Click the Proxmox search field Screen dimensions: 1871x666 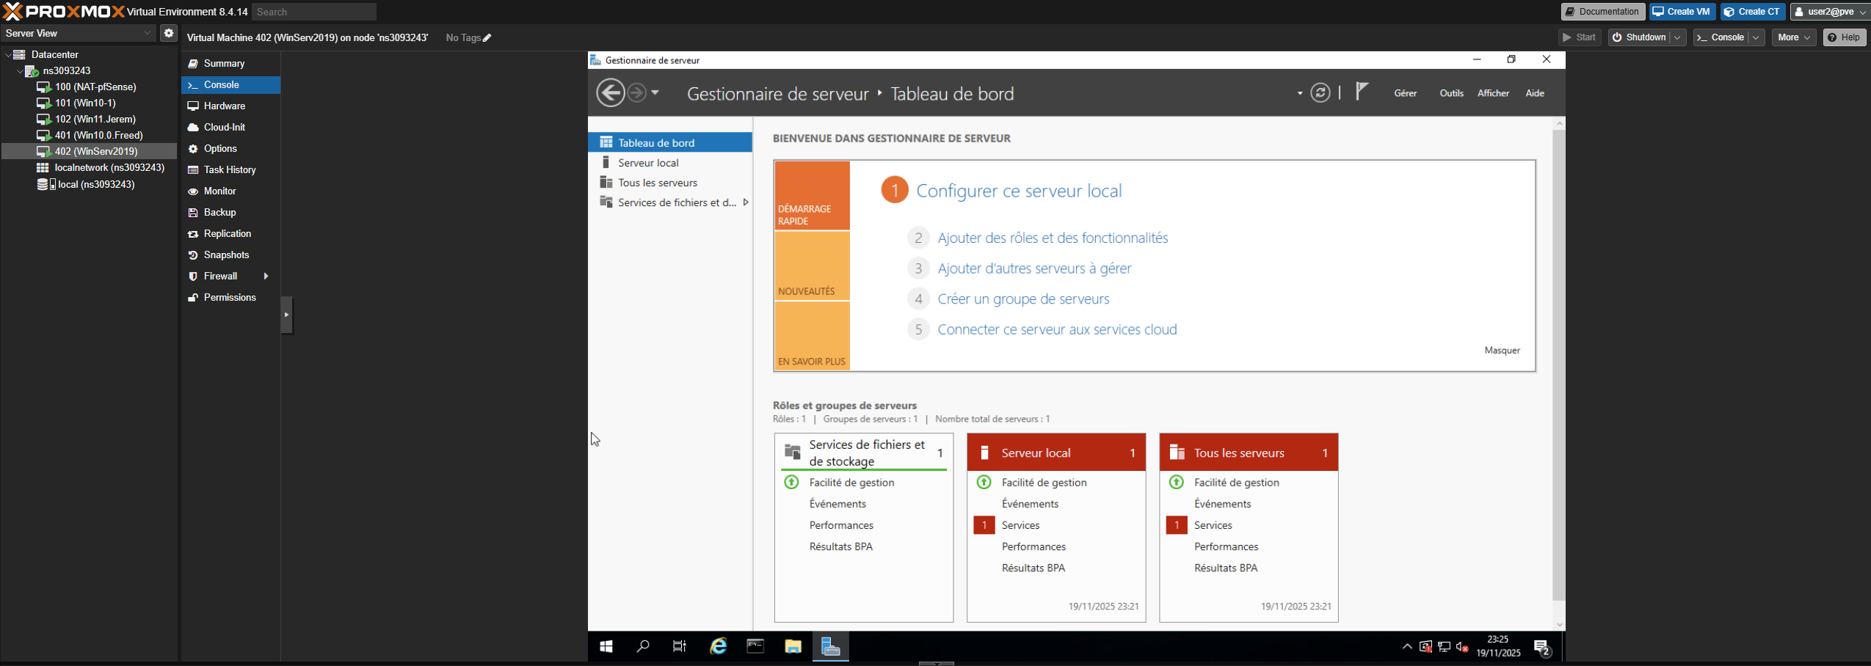click(x=313, y=12)
